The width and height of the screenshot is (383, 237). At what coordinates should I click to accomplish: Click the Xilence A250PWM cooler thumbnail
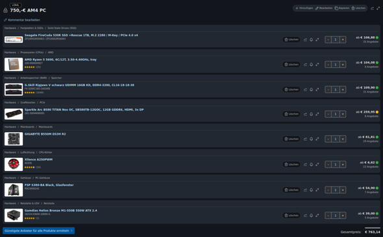14,164
